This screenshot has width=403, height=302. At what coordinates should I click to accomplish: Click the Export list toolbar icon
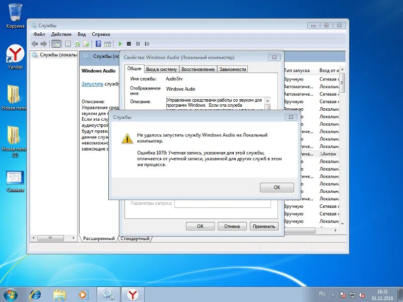pos(86,44)
